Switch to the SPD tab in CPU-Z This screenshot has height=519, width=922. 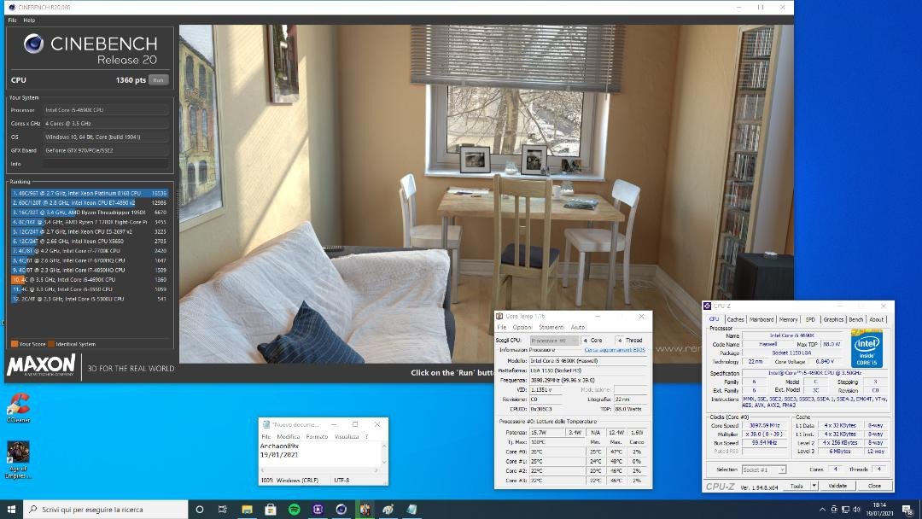[x=810, y=320]
